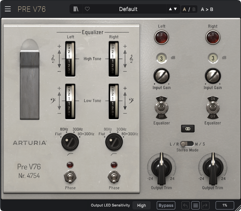Screen dimensions: 241x211
Task: Click the left treble clef icon
Action: (53, 59)
